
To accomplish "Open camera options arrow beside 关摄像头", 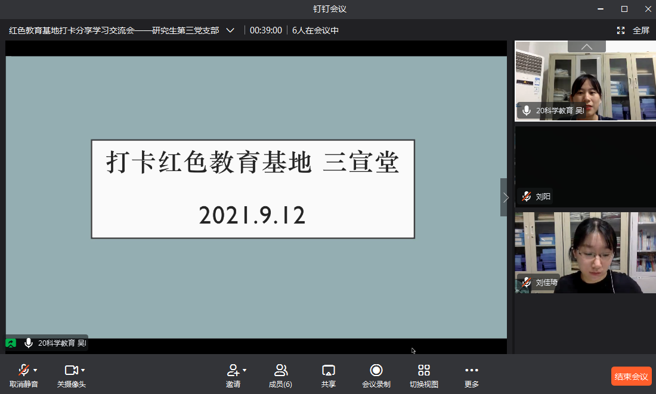I will (x=83, y=370).
